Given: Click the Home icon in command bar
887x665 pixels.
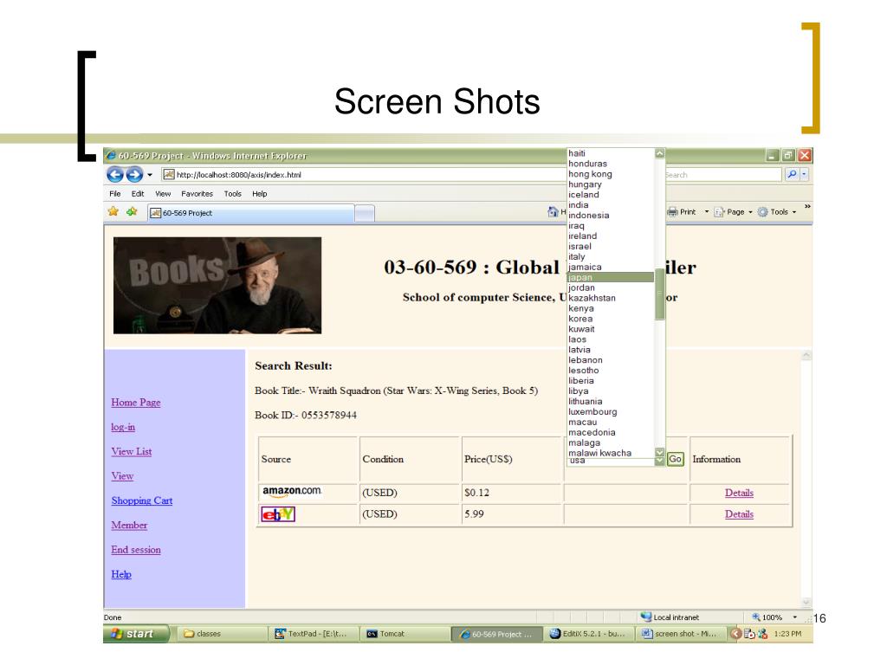Looking at the screenshot, I should [x=553, y=211].
